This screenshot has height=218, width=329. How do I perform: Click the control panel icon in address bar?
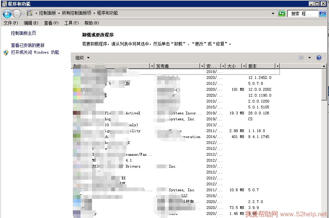click(30, 14)
